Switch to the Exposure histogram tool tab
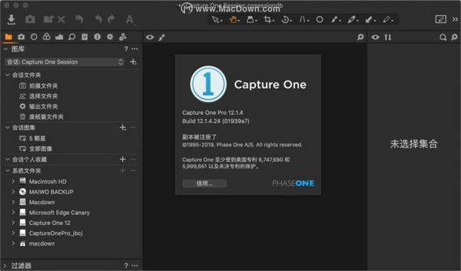This screenshot has width=461, height=271. click(x=59, y=37)
